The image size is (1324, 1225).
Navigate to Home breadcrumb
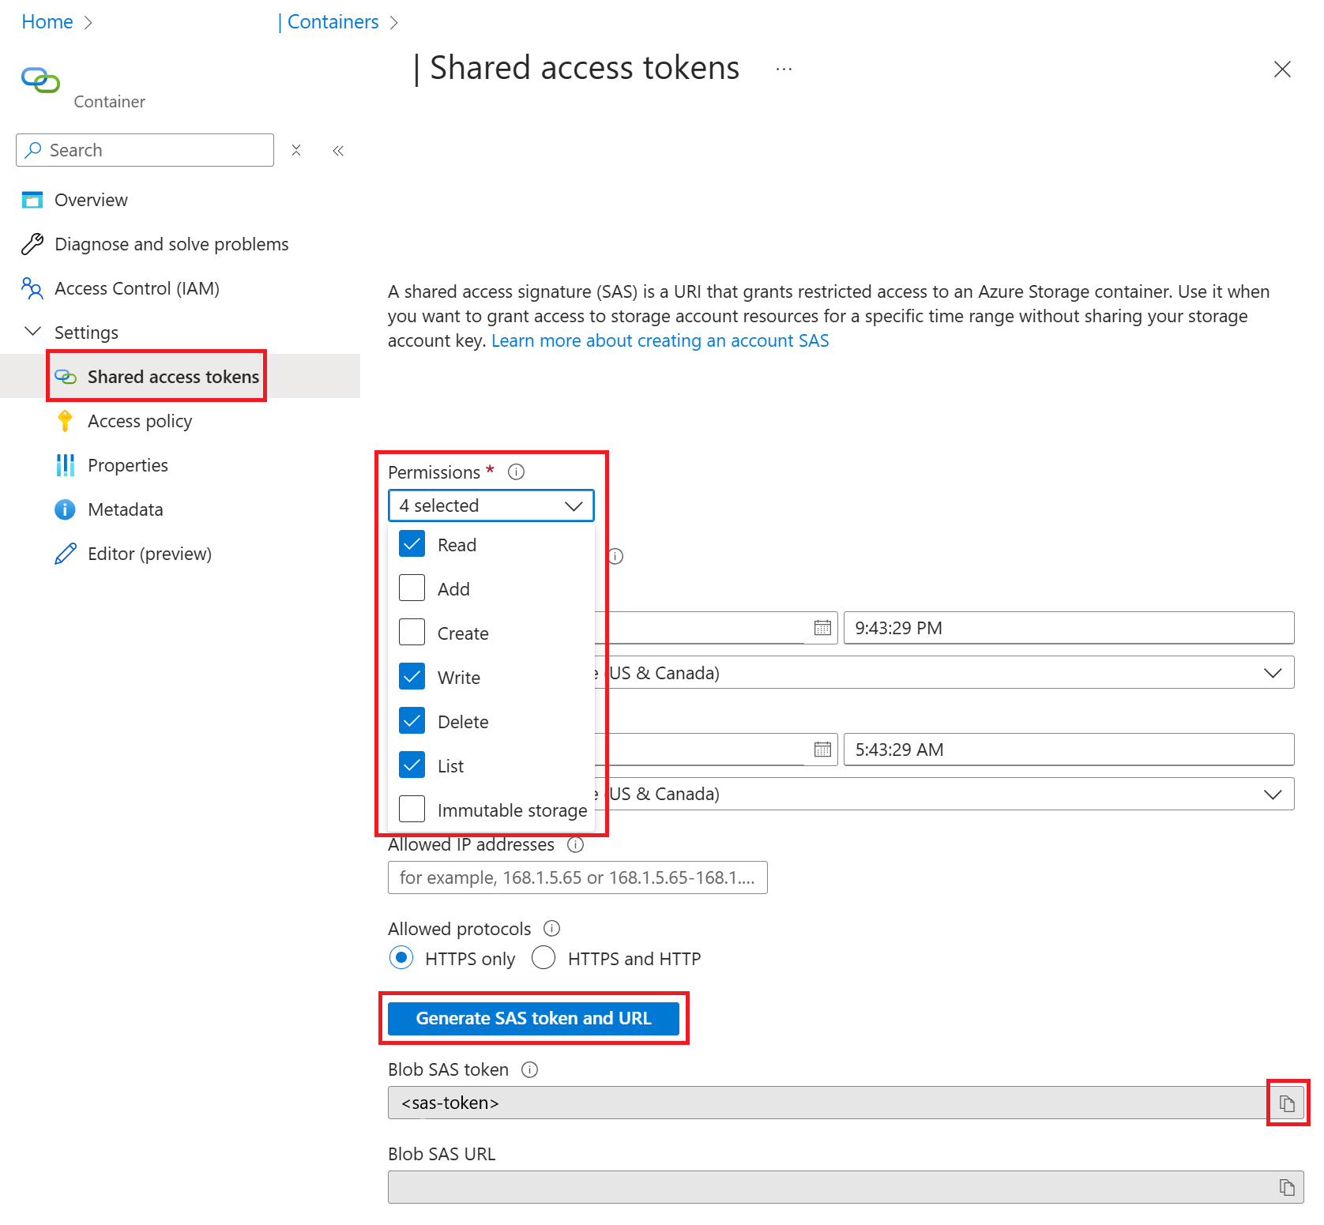tap(47, 21)
